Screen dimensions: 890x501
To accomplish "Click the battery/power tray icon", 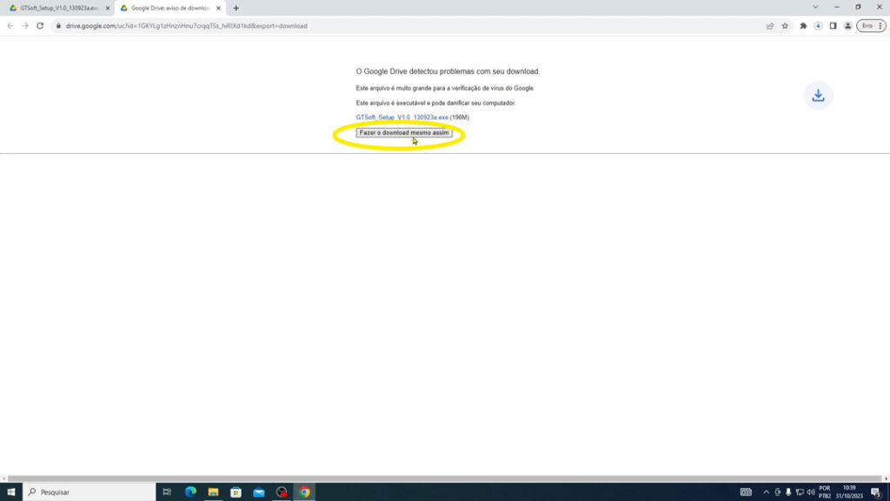I will pos(778,492).
